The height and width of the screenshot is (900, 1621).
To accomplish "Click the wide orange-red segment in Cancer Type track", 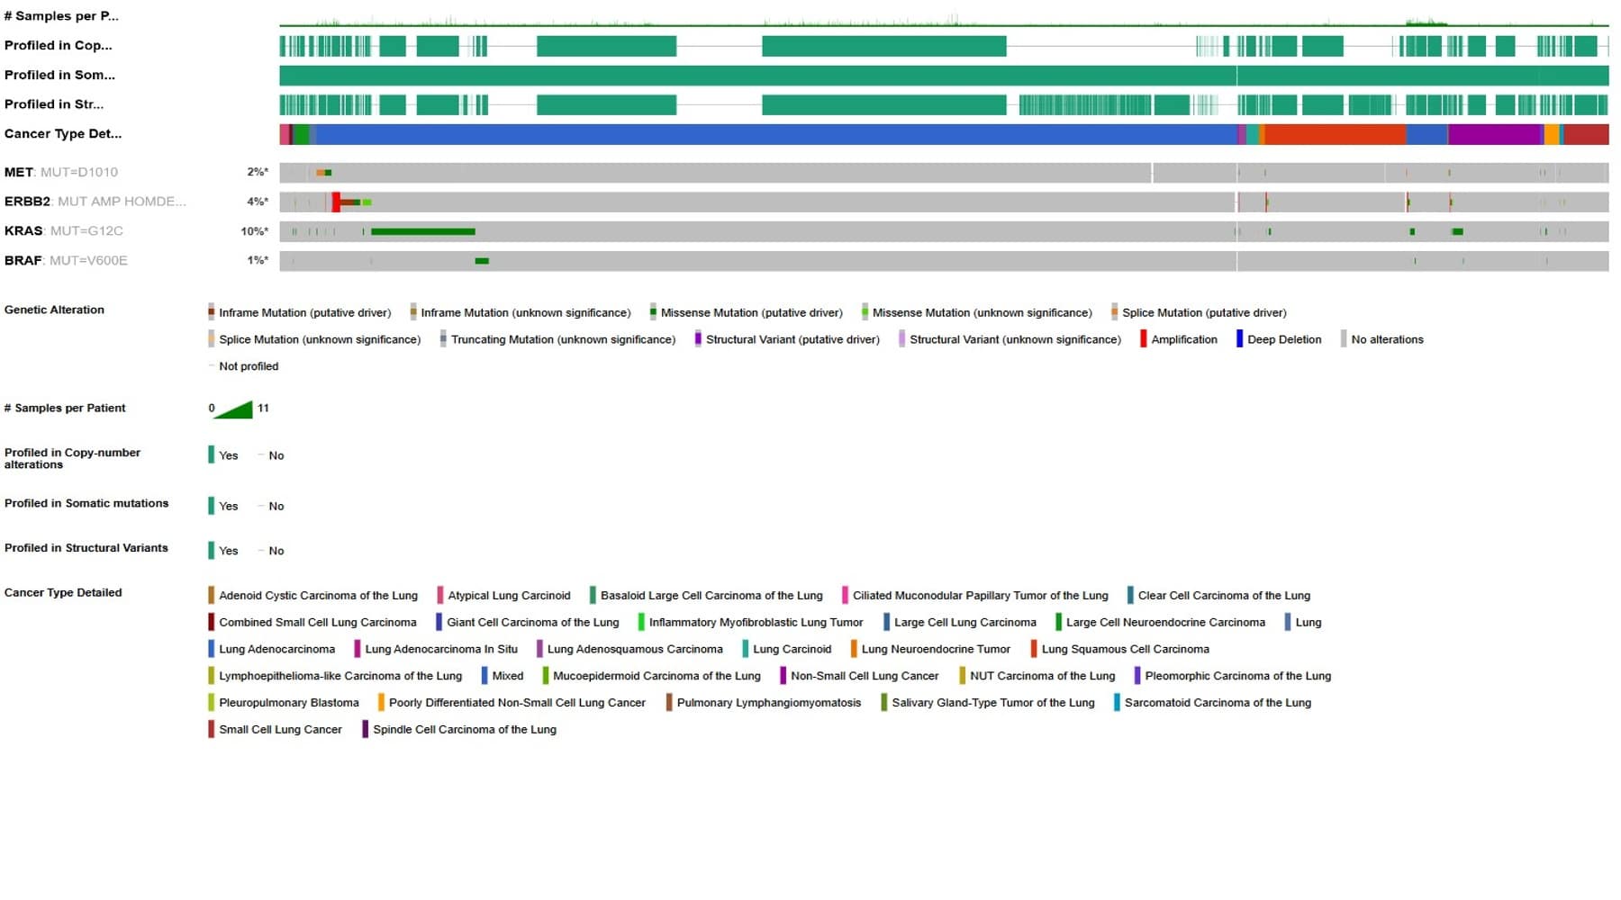I will click(x=1335, y=135).
